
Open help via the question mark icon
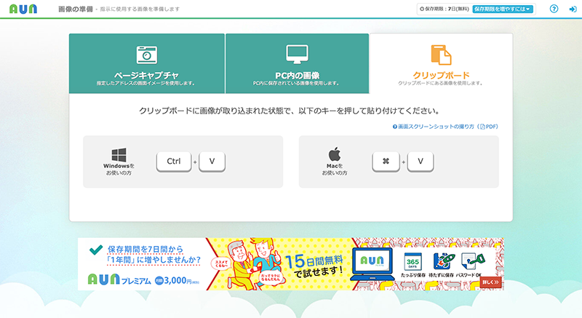pos(554,9)
